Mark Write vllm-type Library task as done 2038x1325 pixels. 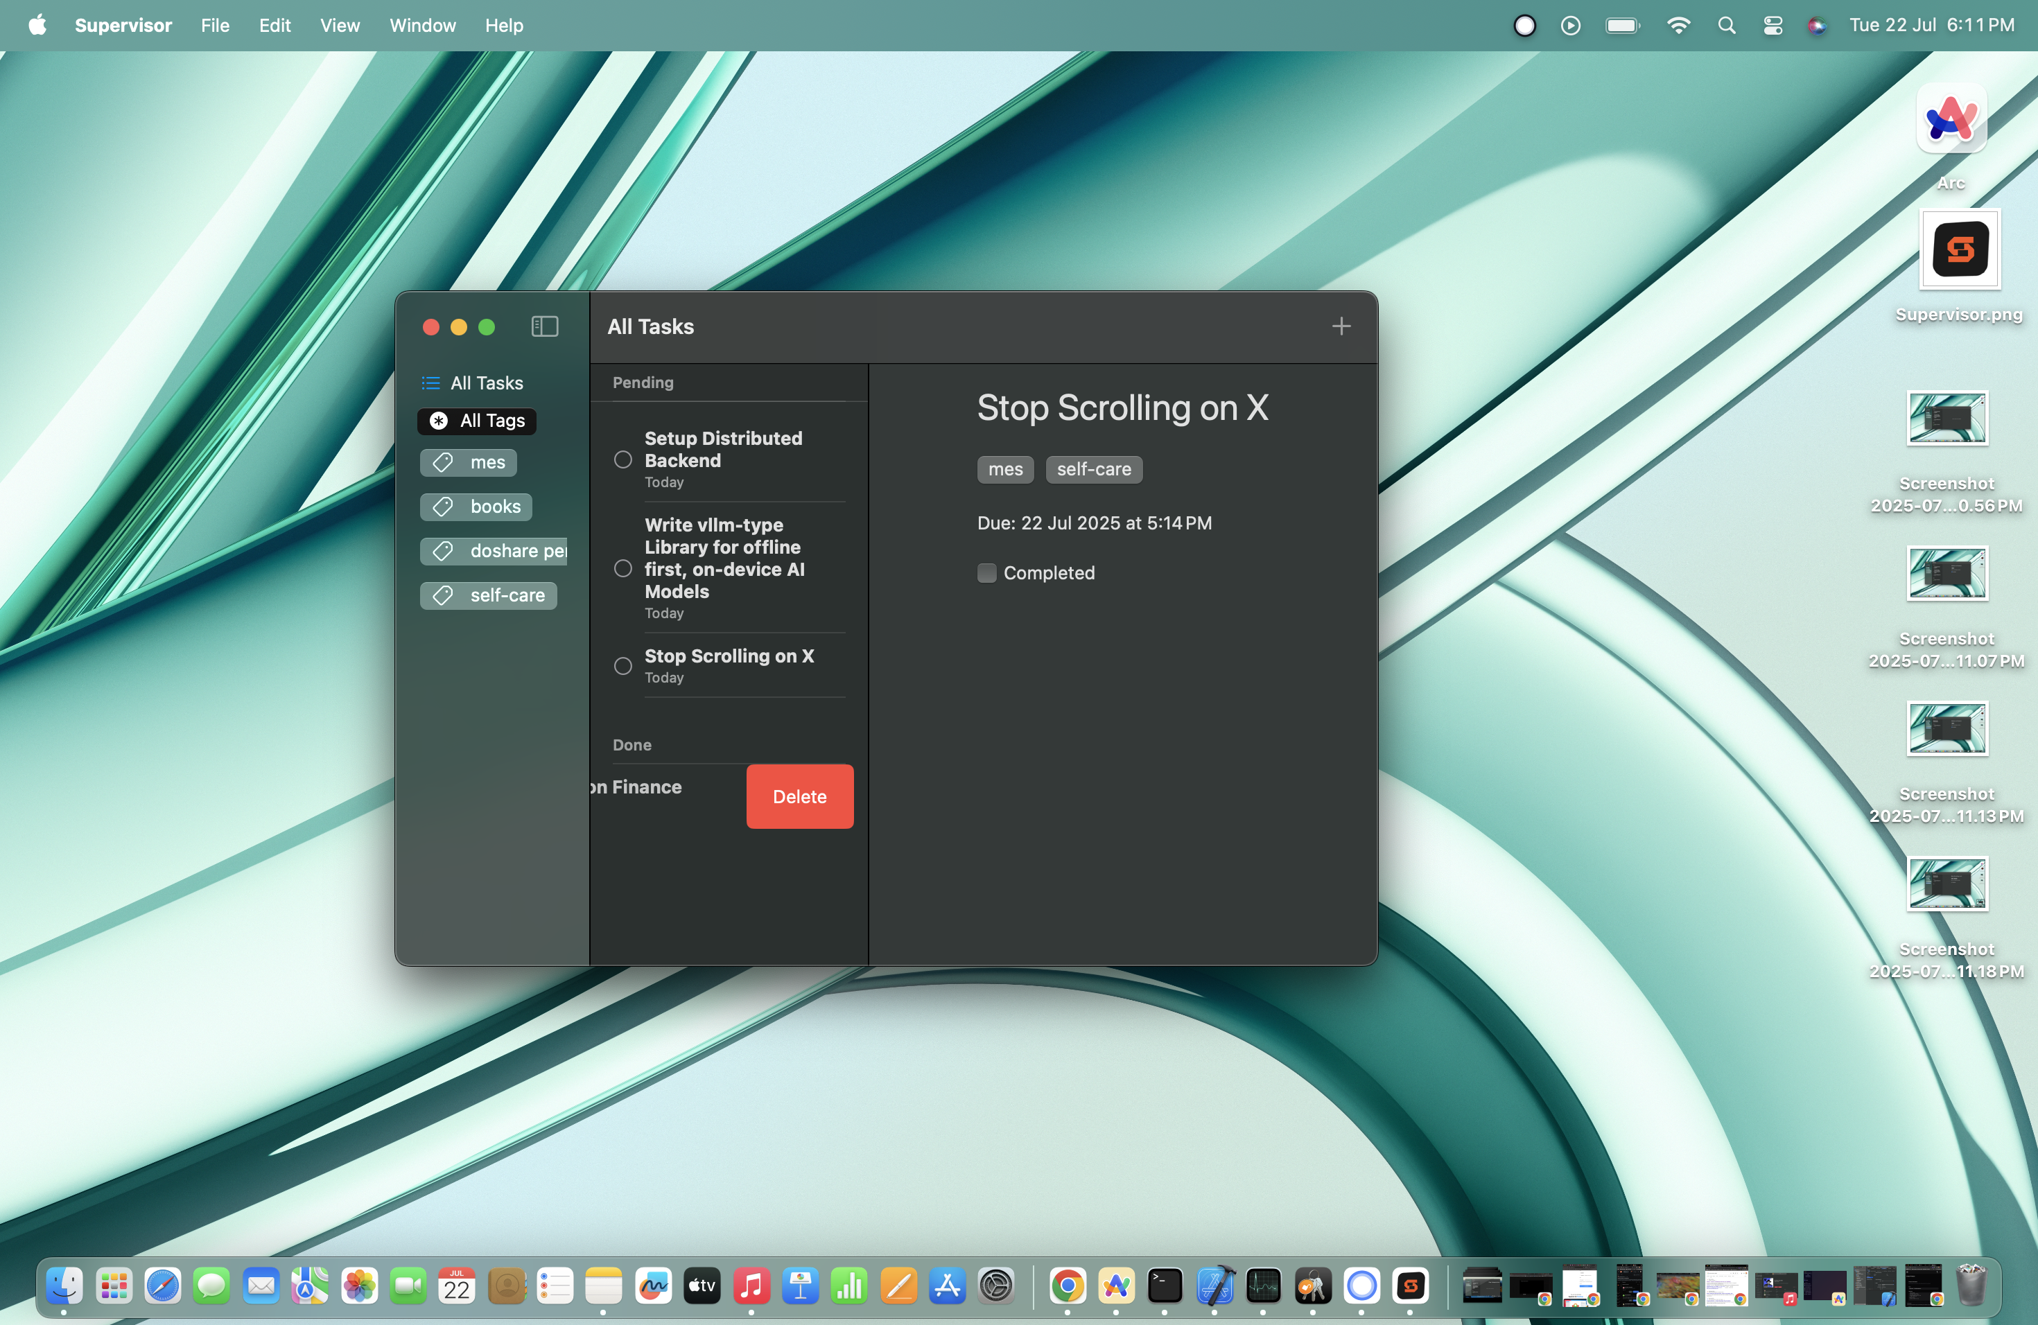pos(623,568)
